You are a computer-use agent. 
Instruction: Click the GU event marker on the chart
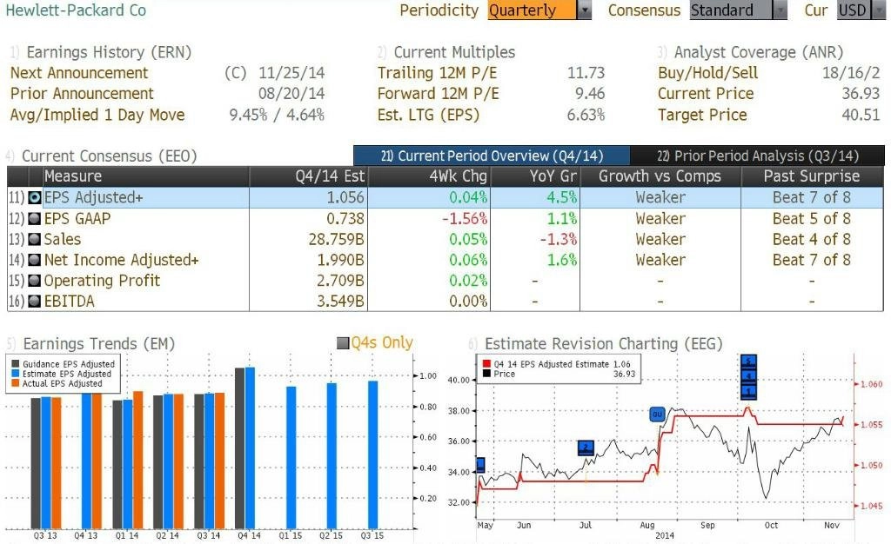pyautogui.click(x=658, y=415)
